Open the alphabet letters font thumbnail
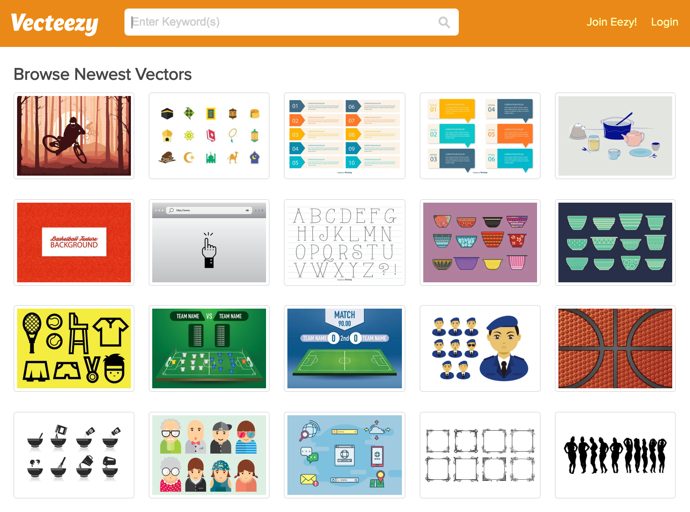Viewport: 690px width, 512px height. [x=345, y=242]
